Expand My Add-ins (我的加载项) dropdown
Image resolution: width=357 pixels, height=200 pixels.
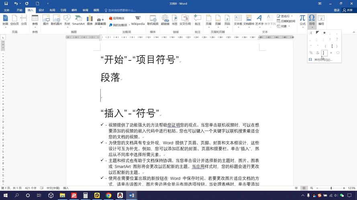129,25
